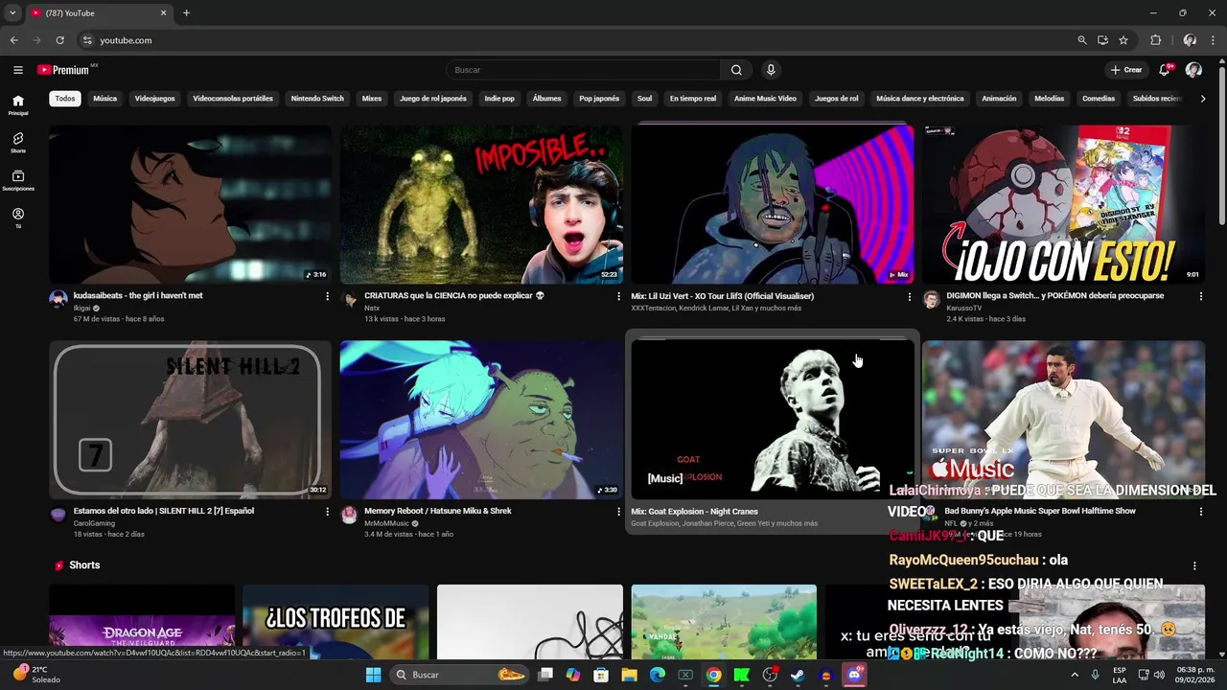
Task: Open the IMPOSIBLE frog creature thumbnail
Action: tap(481, 204)
